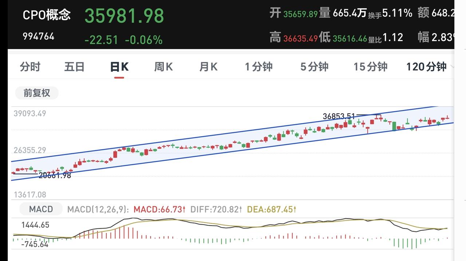Expand the 120分钟 interval dropdown
The height and width of the screenshot is (261, 466).
point(426,67)
